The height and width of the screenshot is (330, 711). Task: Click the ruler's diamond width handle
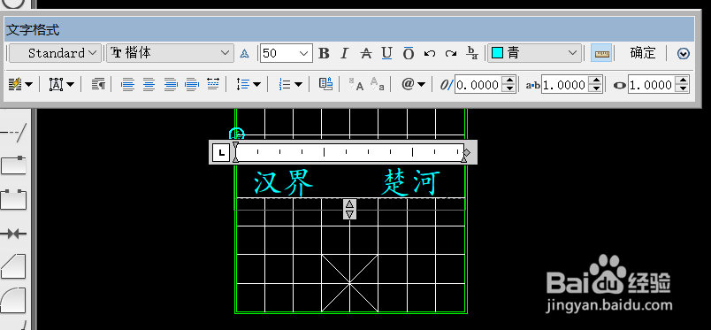click(468, 152)
